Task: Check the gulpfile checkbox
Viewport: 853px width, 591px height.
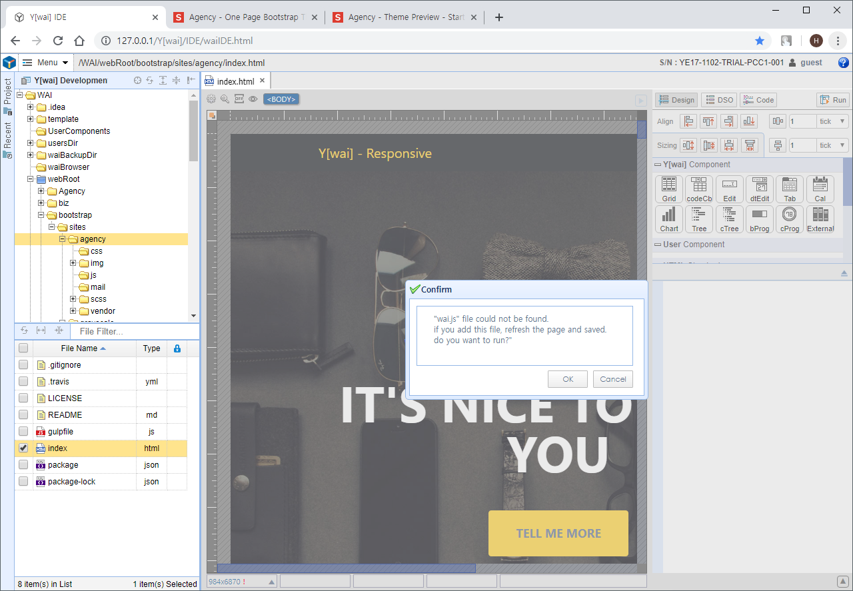Action: [x=23, y=432]
